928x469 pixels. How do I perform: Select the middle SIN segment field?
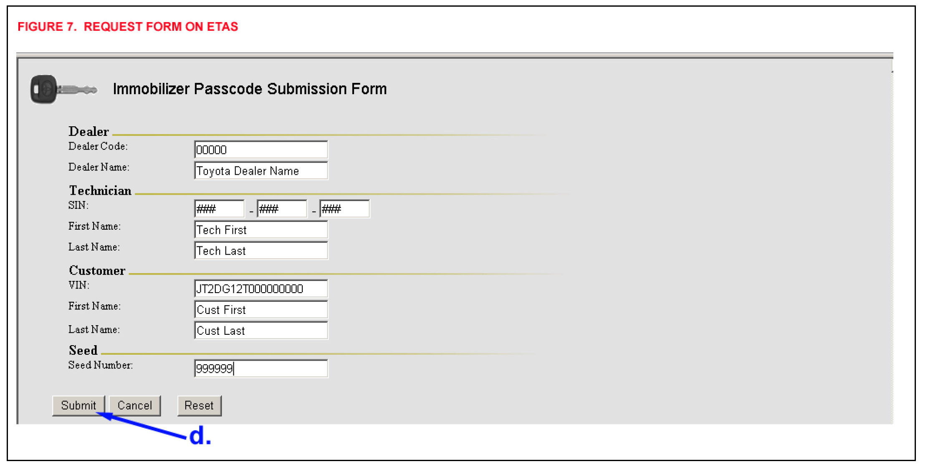[x=282, y=209]
